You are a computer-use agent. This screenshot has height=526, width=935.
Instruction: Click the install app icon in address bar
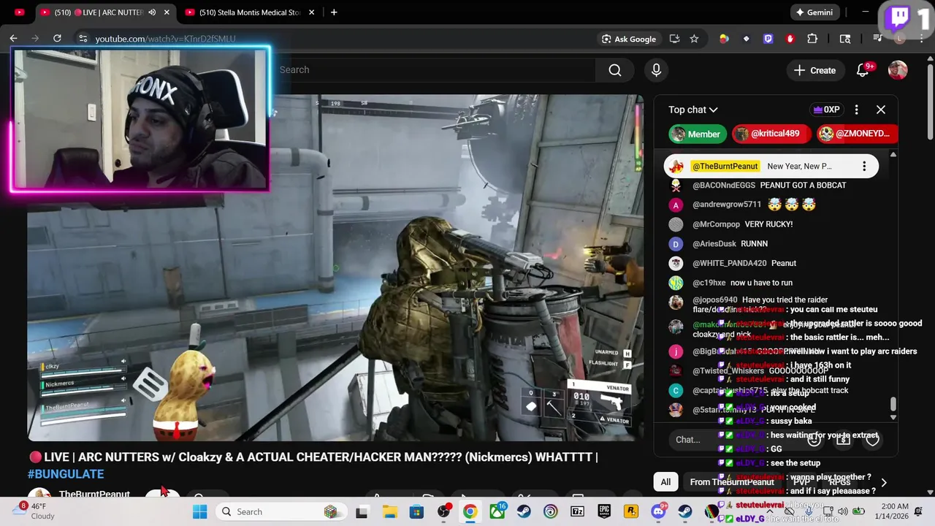click(x=674, y=39)
